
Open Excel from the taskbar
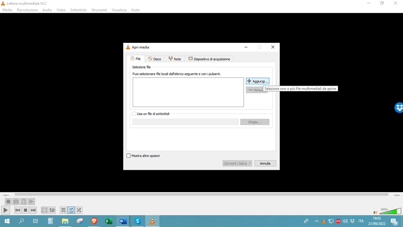click(109, 221)
